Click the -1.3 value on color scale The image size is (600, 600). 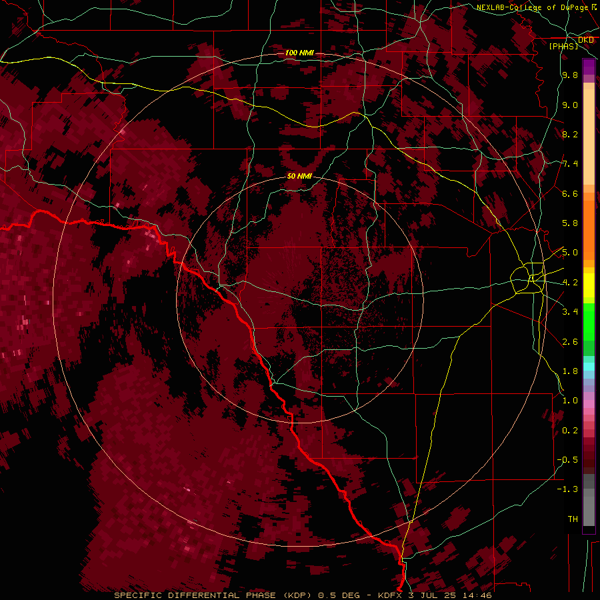coord(567,489)
